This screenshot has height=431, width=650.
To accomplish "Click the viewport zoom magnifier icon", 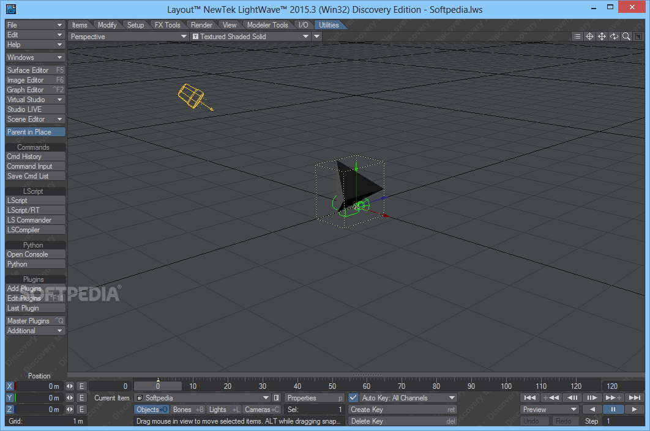I will point(626,37).
